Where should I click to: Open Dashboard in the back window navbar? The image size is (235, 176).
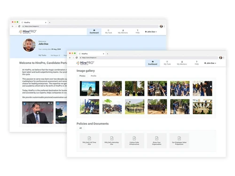(94, 31)
